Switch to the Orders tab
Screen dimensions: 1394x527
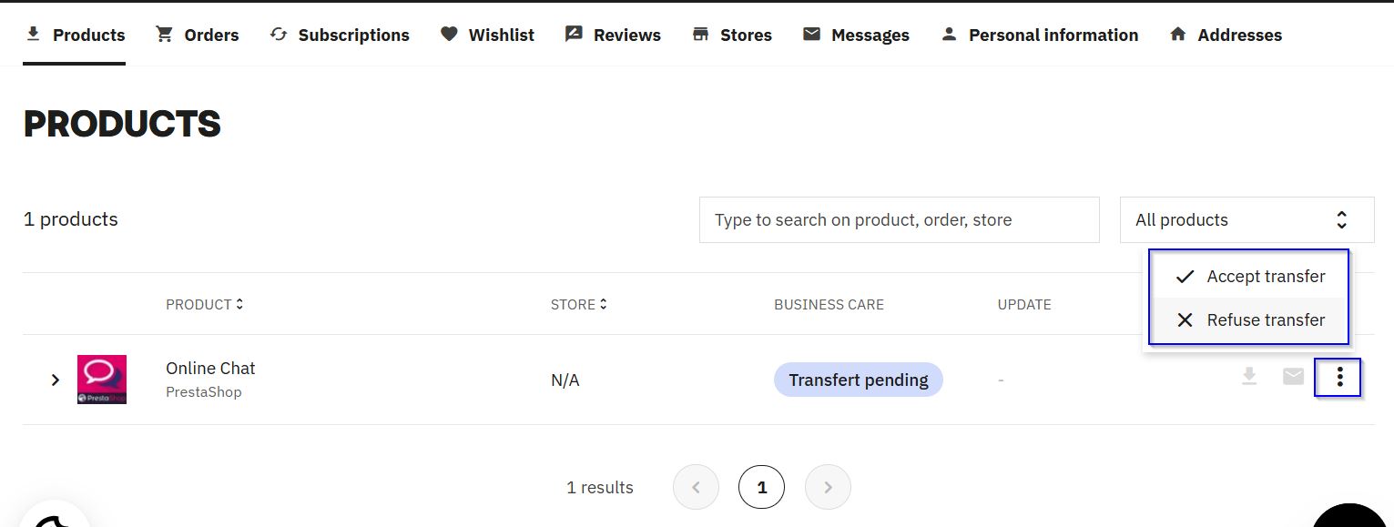pos(198,35)
